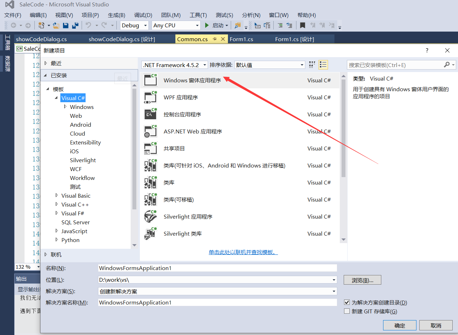Open the 132 % zoom dropdown
Viewport: 458px width, 335px height.
[38, 267]
